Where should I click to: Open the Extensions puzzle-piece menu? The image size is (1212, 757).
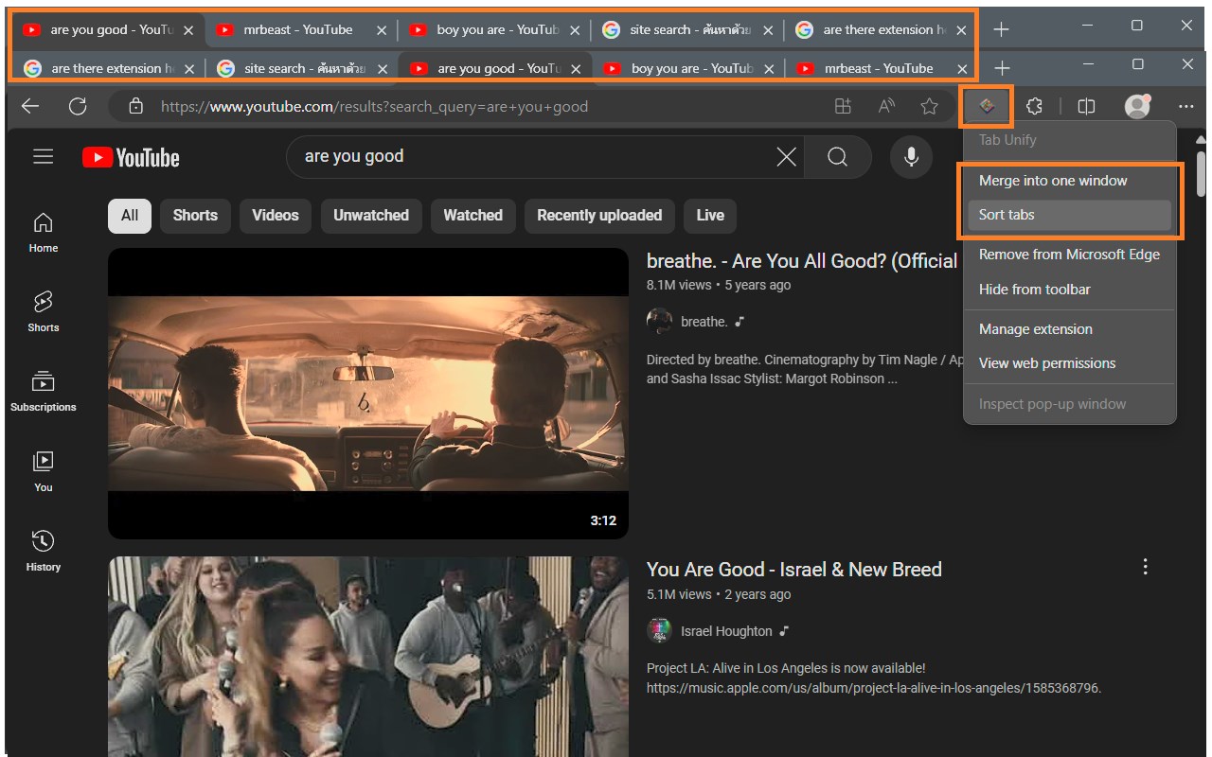(x=1034, y=106)
